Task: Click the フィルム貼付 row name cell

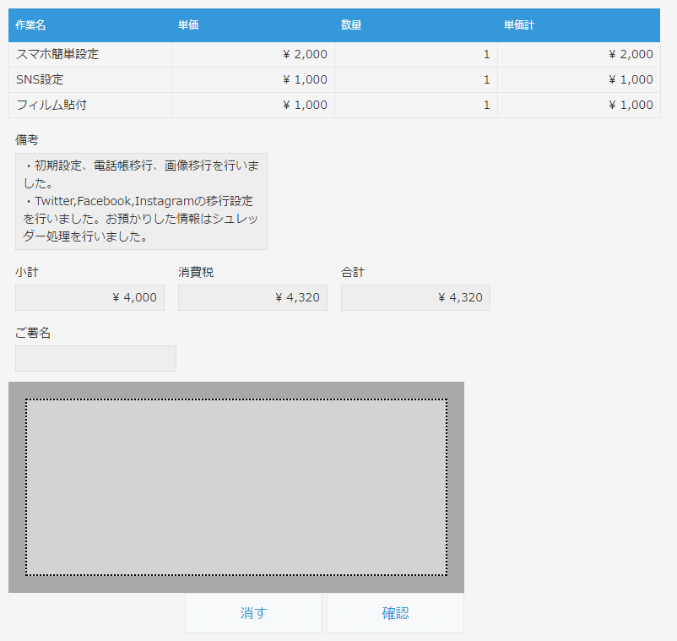Action: [x=89, y=105]
